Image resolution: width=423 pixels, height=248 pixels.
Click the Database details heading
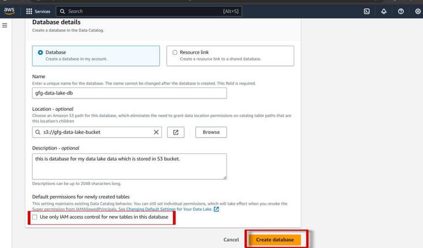coord(56,22)
